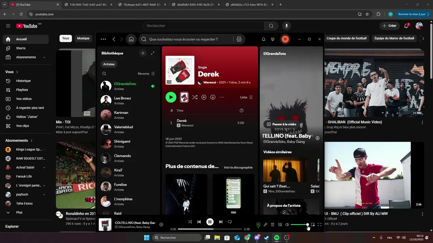This screenshot has height=243, width=433.
Task: Open Spotify friend activity icon
Action: (273, 39)
